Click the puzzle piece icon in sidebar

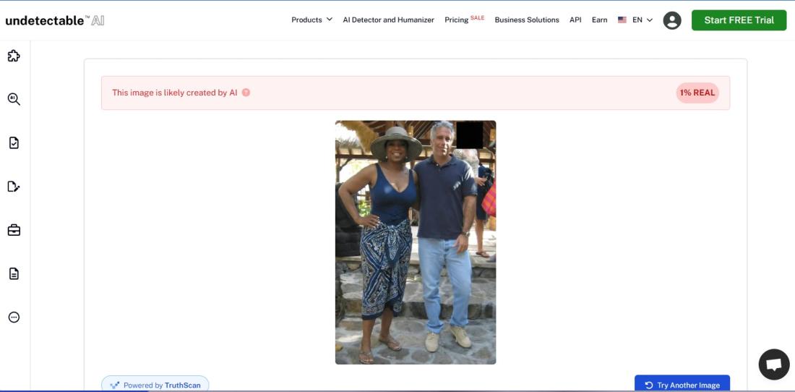point(14,56)
